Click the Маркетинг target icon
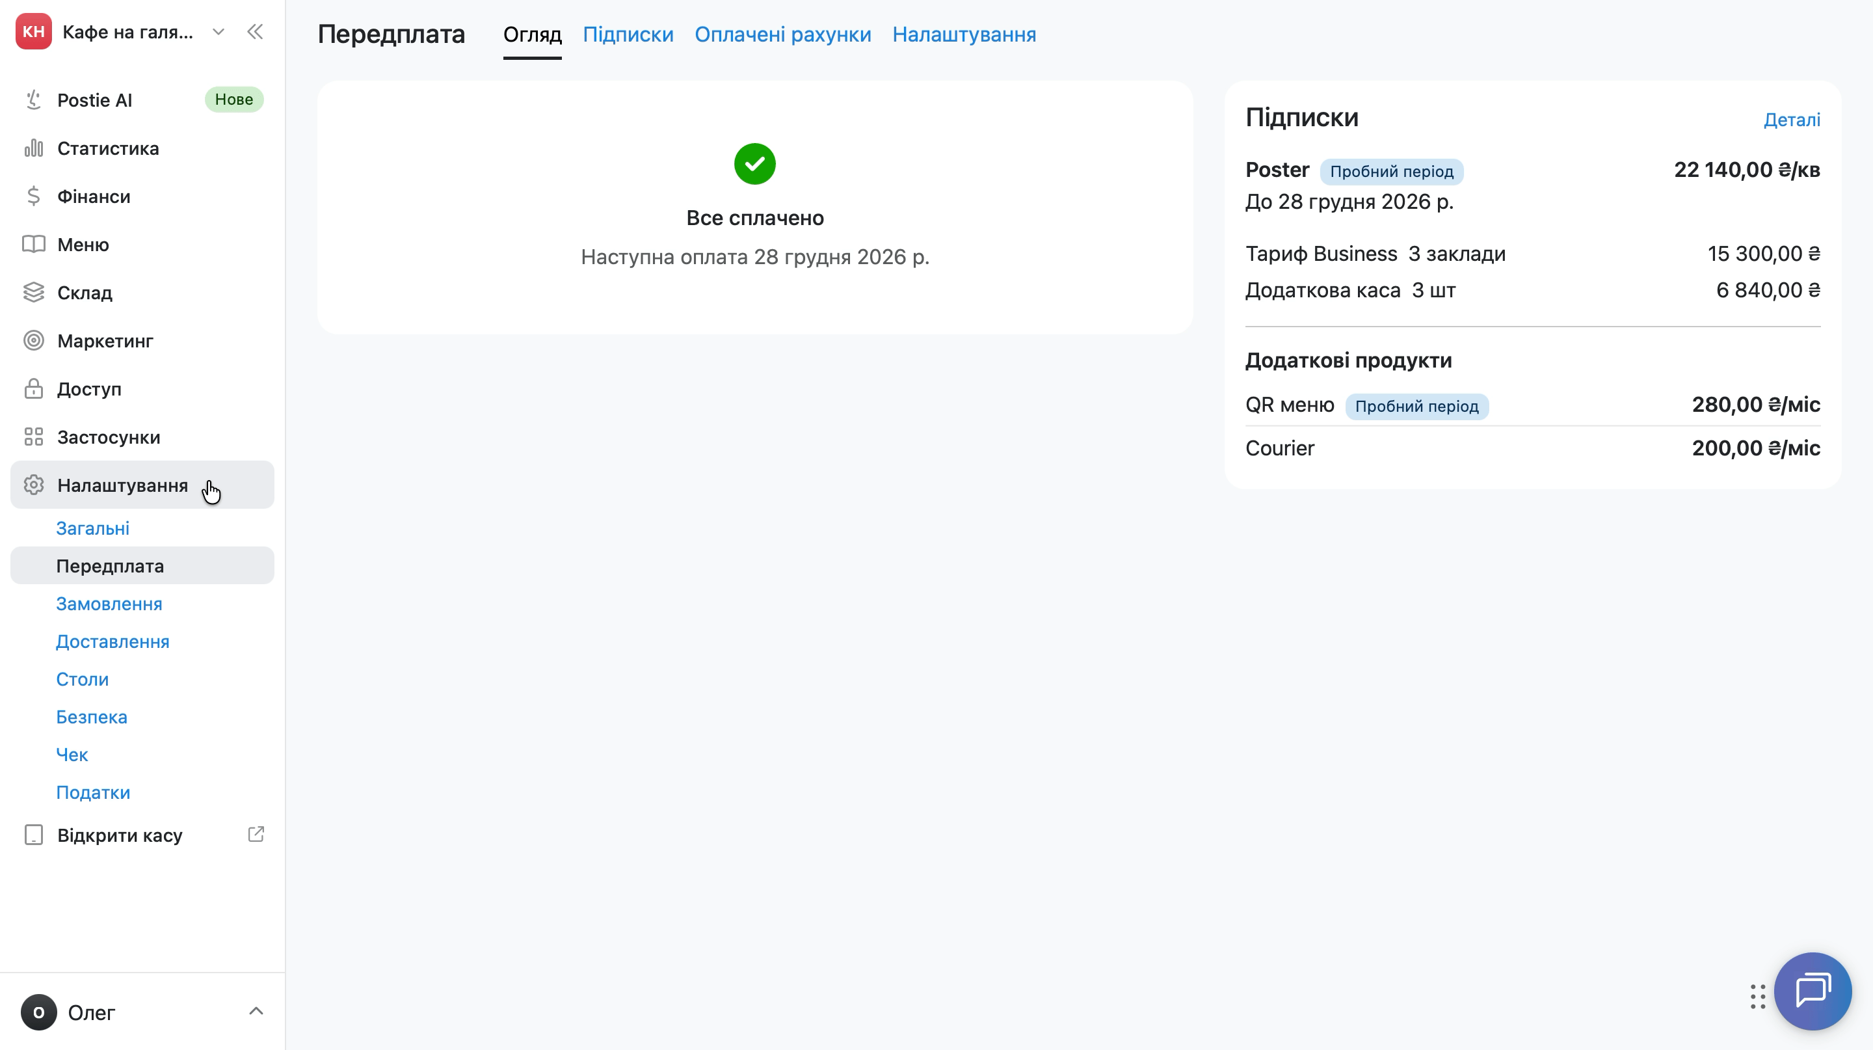This screenshot has height=1050, width=1873. coord(33,340)
